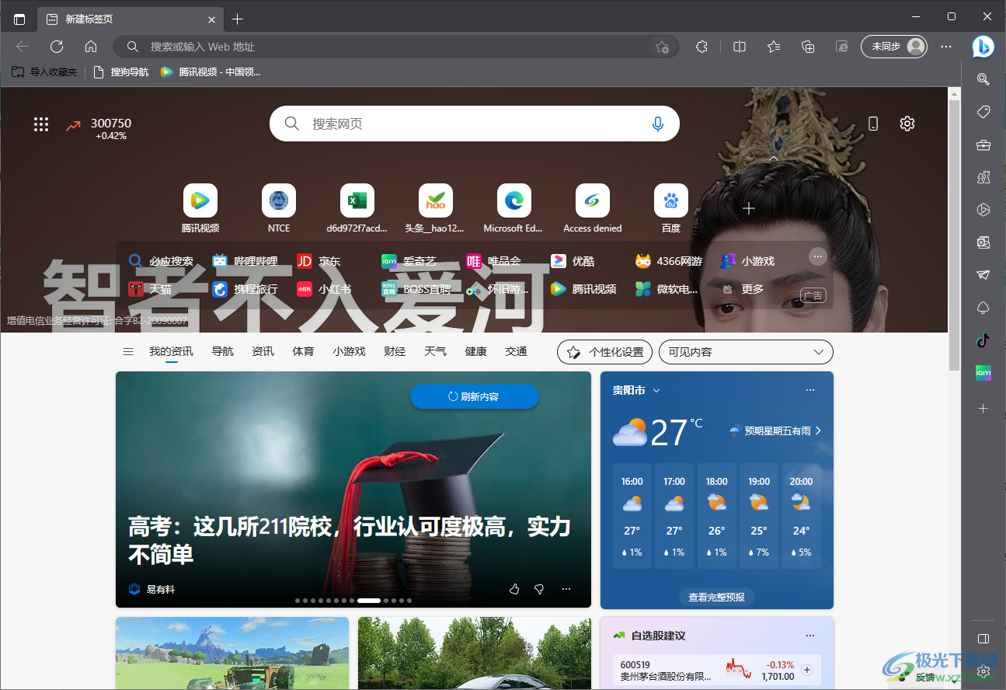Open the apps grid launcher icon
The width and height of the screenshot is (1006, 690).
click(41, 124)
